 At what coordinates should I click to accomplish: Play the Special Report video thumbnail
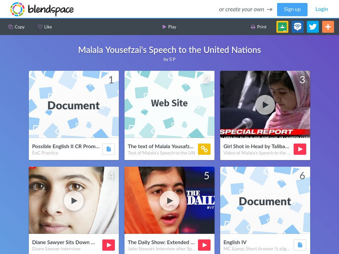coord(265,105)
